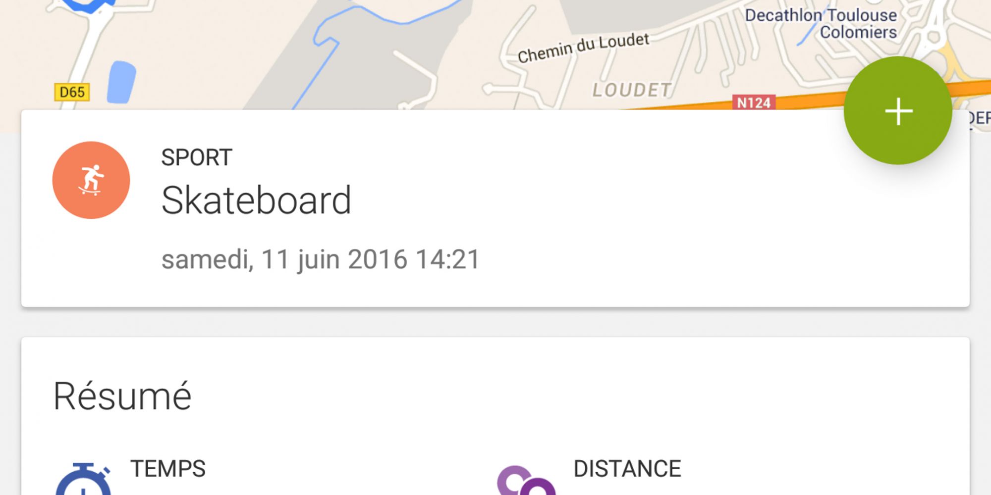Tap the SPORT heading label
The height and width of the screenshot is (495, 991).
point(197,157)
